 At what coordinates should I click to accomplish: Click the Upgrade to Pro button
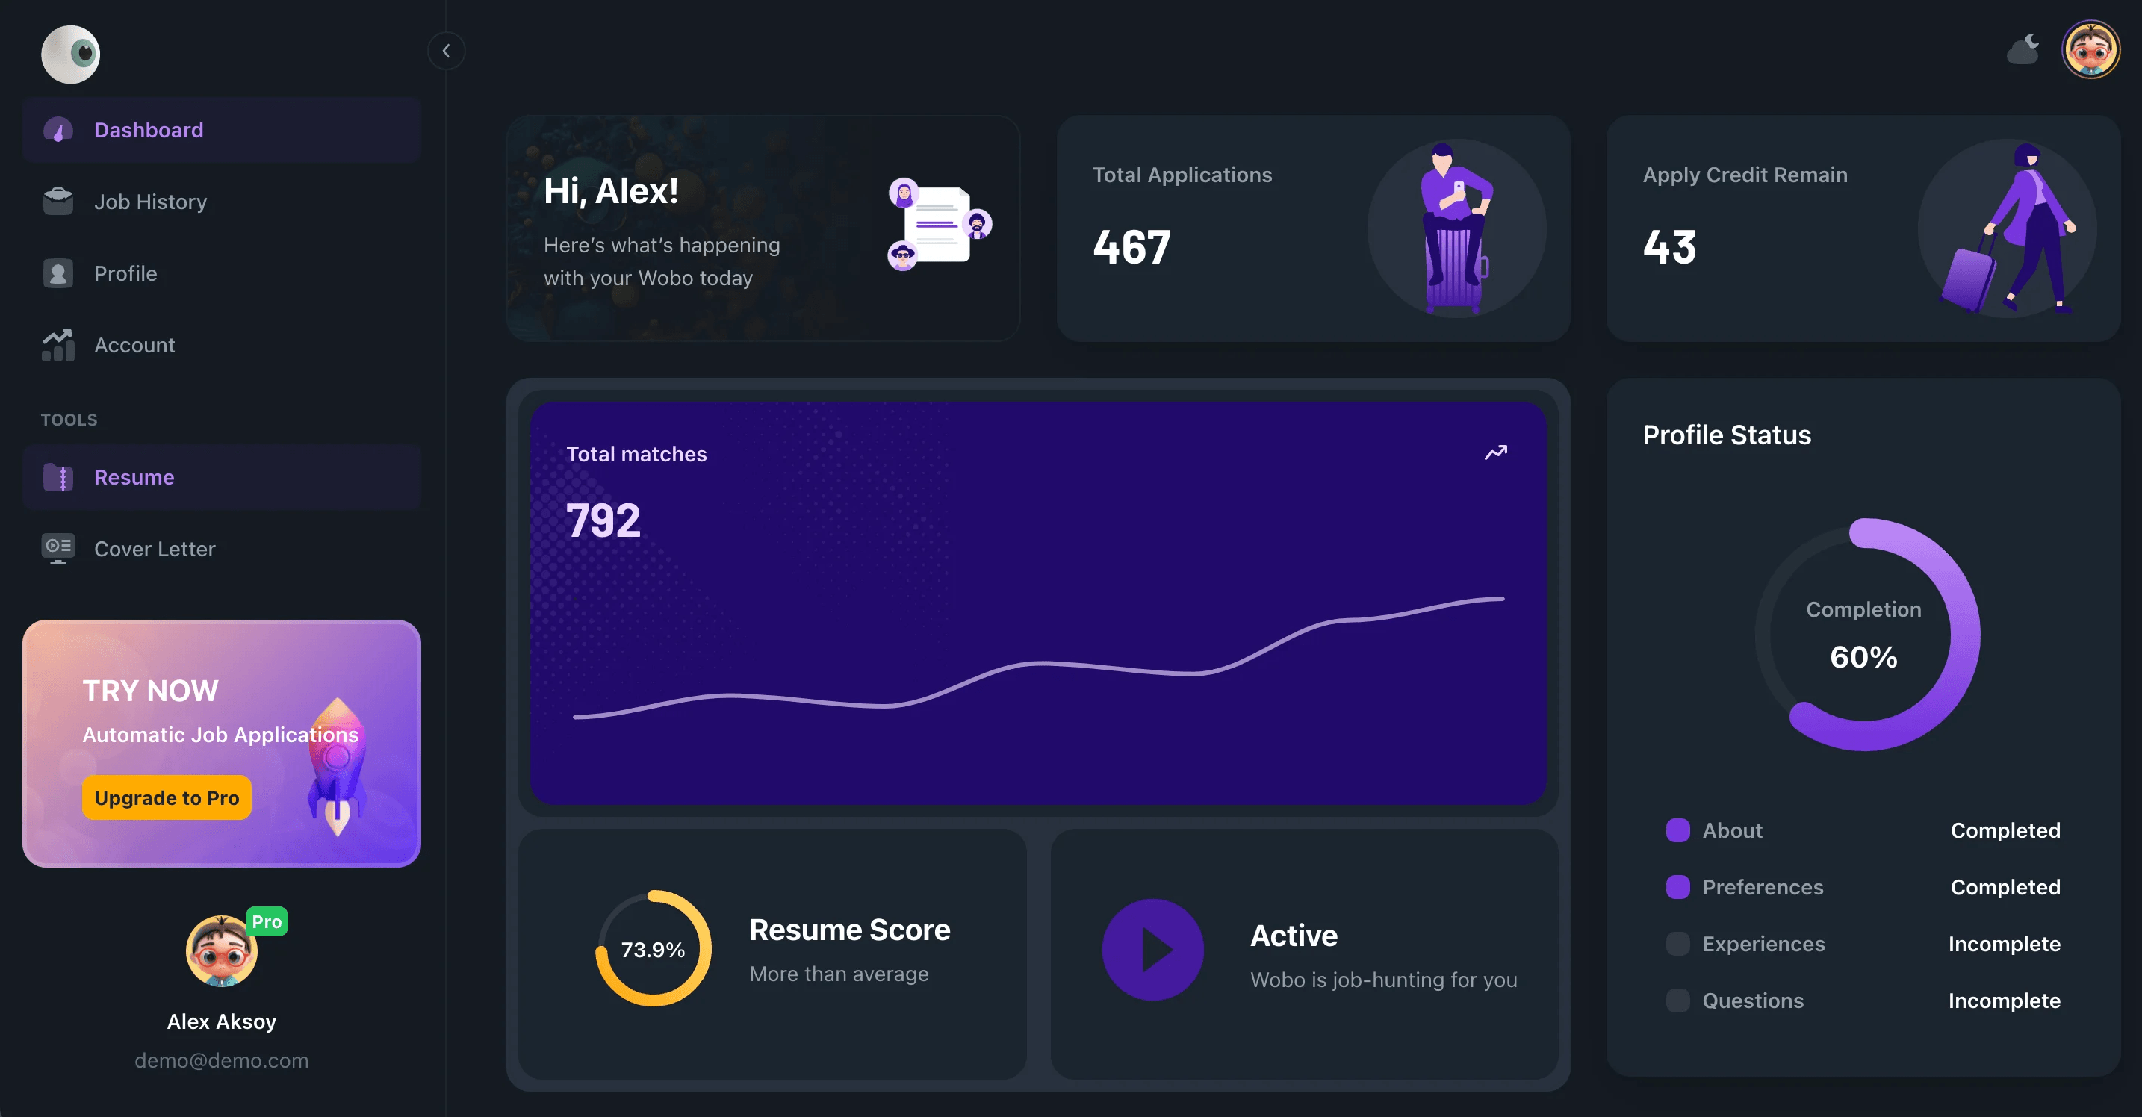click(167, 798)
